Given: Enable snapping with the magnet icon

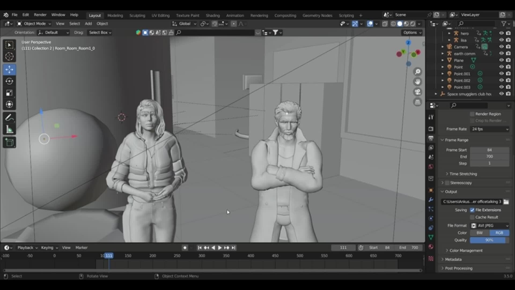Looking at the screenshot, I should point(214,24).
